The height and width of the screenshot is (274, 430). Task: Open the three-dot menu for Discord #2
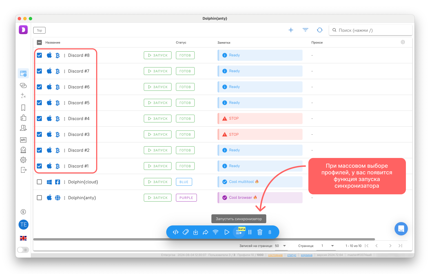pyautogui.click(x=65, y=150)
